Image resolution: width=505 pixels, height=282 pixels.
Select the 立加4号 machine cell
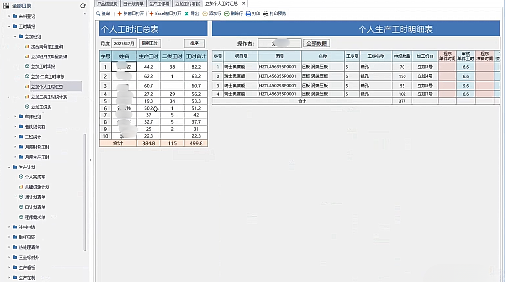[425, 76]
